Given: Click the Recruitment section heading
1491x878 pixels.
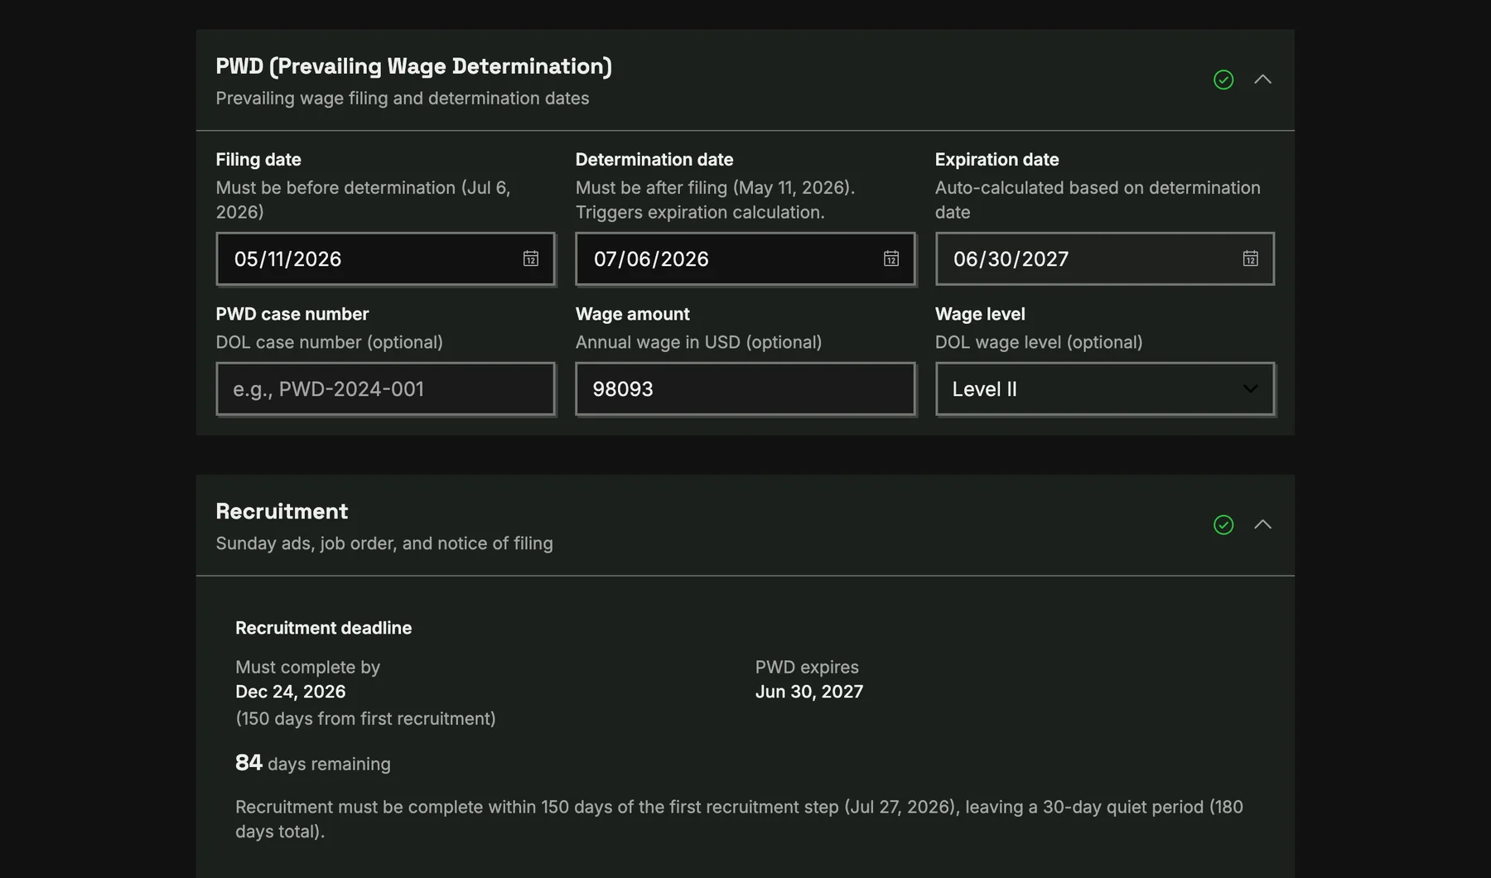Looking at the screenshot, I should pyautogui.click(x=282, y=511).
